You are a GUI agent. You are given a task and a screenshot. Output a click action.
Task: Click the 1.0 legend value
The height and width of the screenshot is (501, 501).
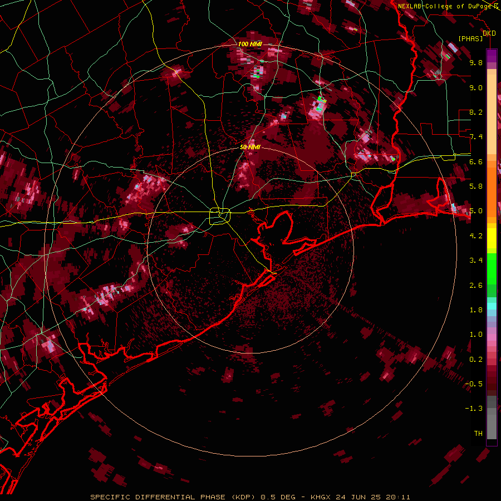click(476, 335)
